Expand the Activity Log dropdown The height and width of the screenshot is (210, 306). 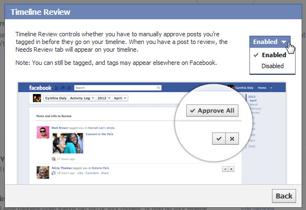82,98
